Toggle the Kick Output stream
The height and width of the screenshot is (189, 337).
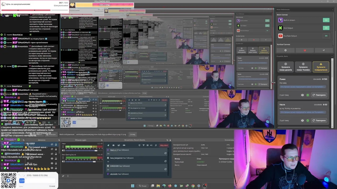point(326,28)
